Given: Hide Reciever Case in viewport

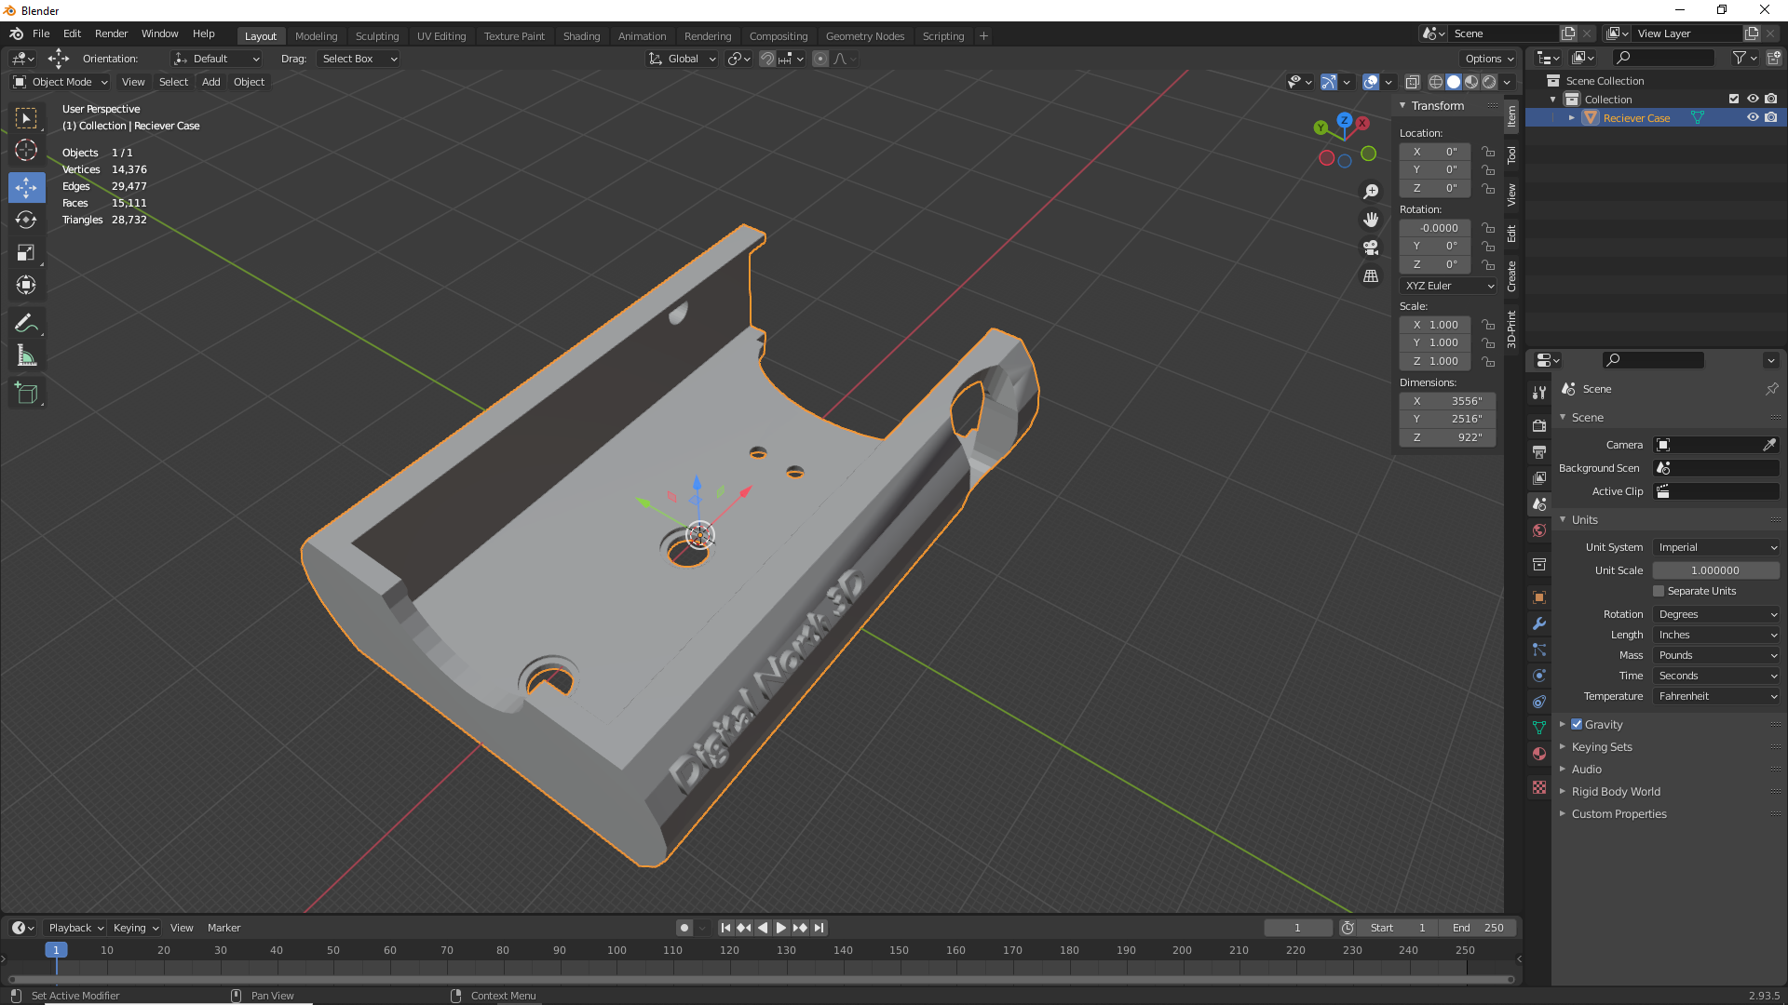Looking at the screenshot, I should [1753, 118].
